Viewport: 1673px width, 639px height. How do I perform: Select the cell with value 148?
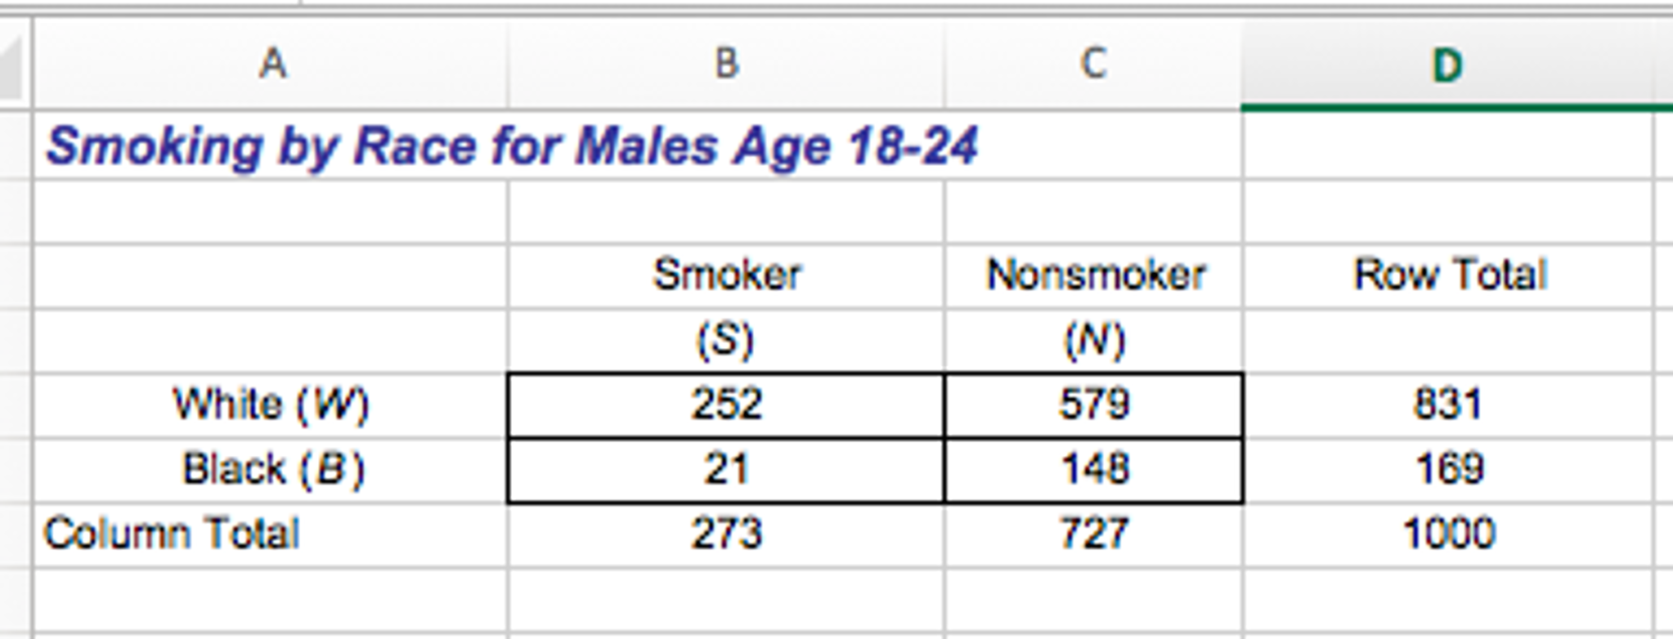point(1094,470)
